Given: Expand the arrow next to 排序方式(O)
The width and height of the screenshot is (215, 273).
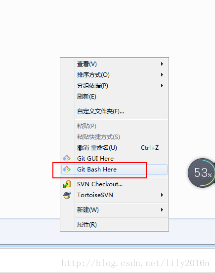Looking at the screenshot, I should point(162,75).
